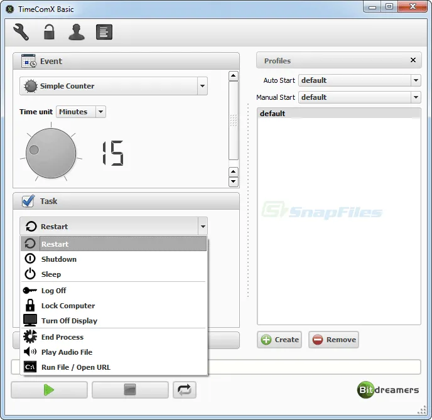This screenshot has width=432, height=420.
Task: Click the 15 digital counter display
Action: click(113, 153)
